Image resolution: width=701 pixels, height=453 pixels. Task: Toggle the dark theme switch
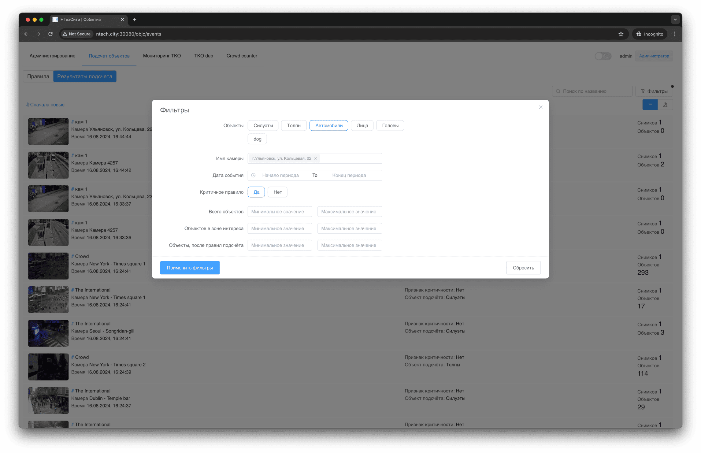[x=603, y=56]
